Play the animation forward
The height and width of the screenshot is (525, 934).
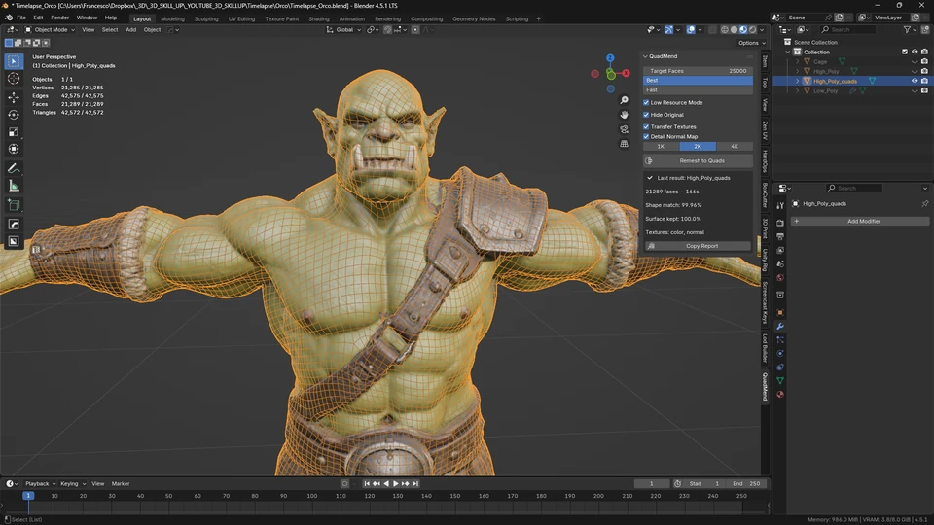[396, 484]
